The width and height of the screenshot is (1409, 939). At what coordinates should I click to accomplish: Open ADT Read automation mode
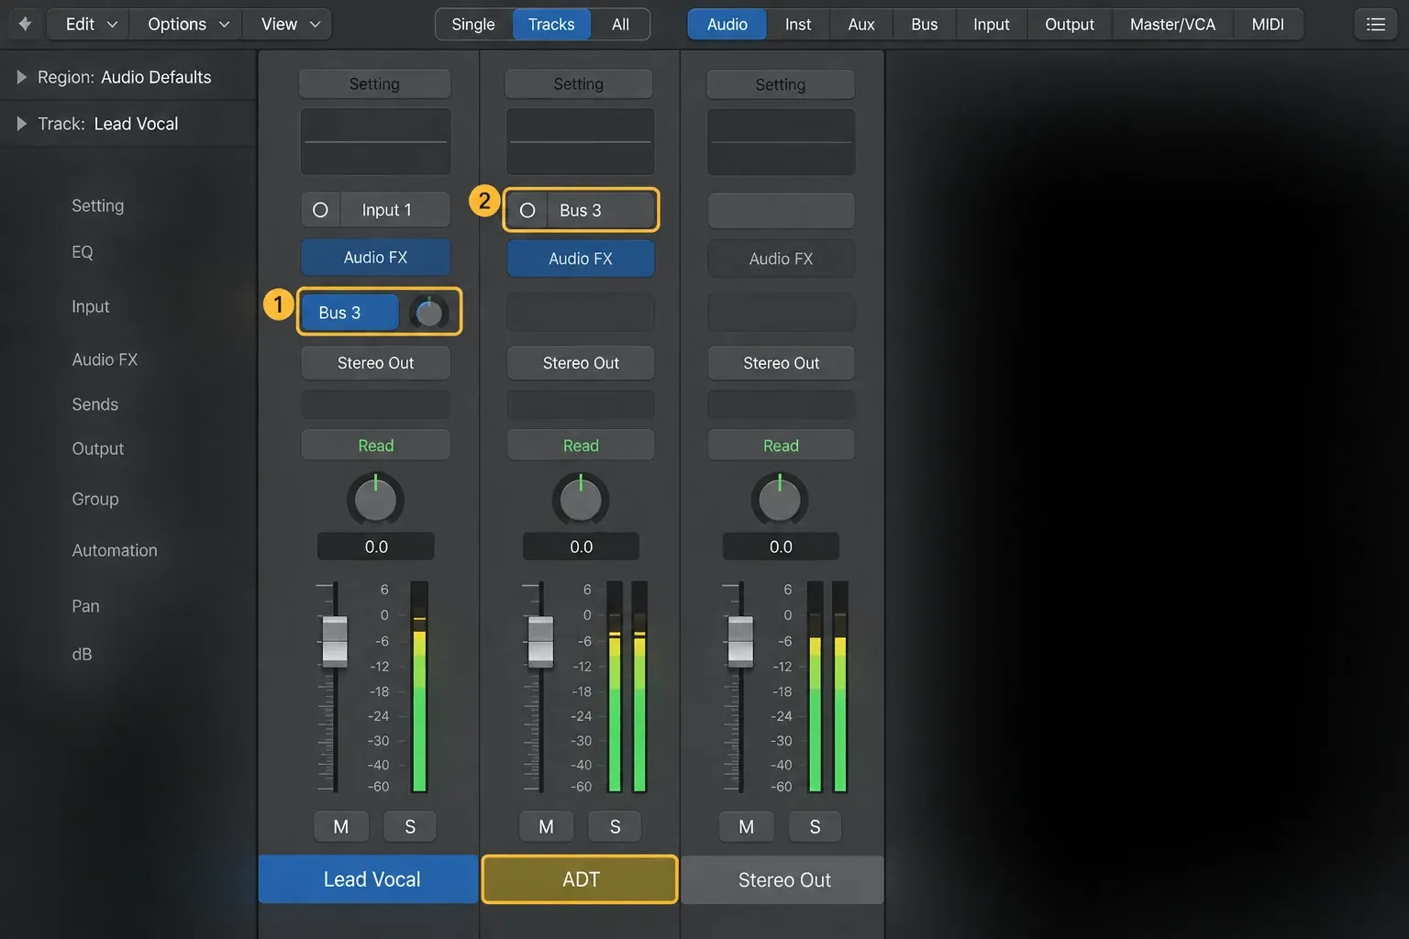coord(581,445)
